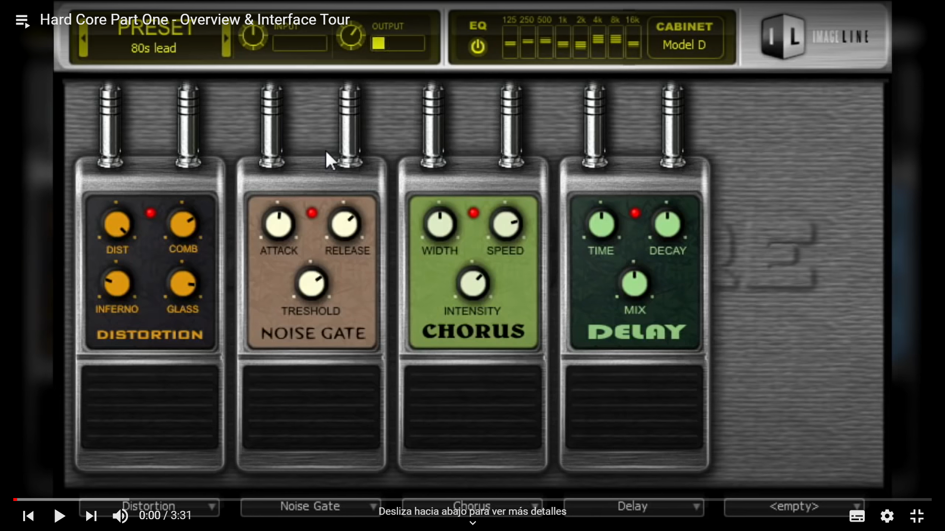Open the Delay slot dropdown

click(x=633, y=506)
